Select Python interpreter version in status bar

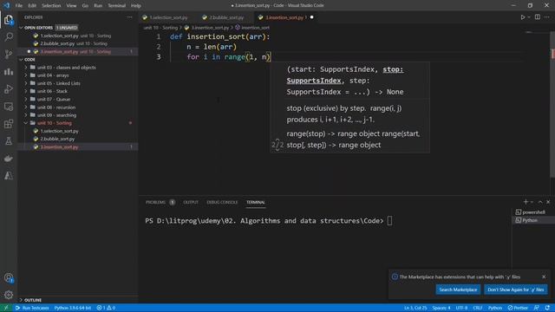[73, 308]
